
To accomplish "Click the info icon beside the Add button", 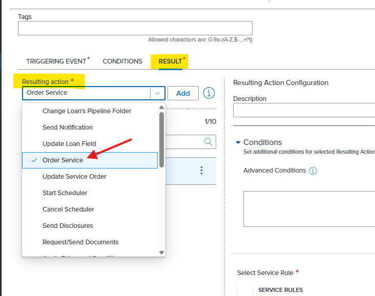I will (209, 93).
